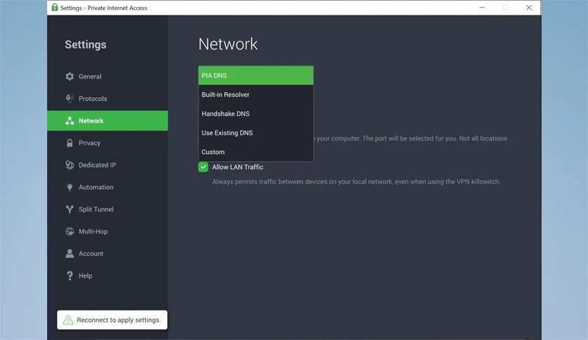Select Built-in Resolver DNS option

[x=256, y=94]
